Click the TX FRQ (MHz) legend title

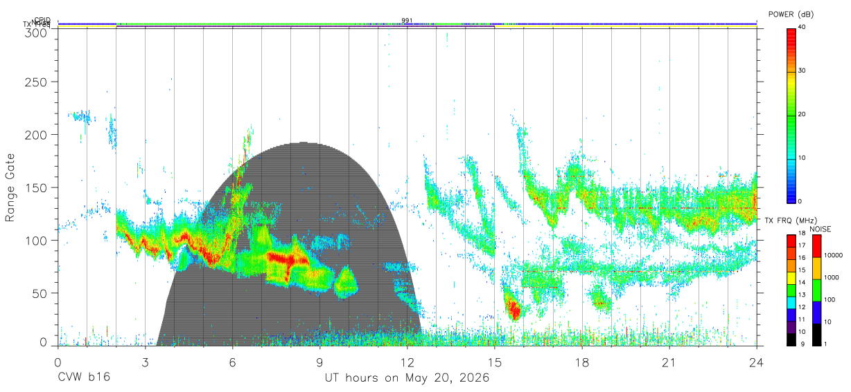789,221
